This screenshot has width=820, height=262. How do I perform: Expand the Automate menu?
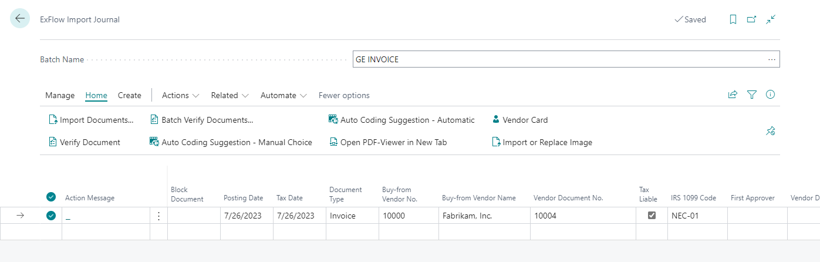point(284,95)
